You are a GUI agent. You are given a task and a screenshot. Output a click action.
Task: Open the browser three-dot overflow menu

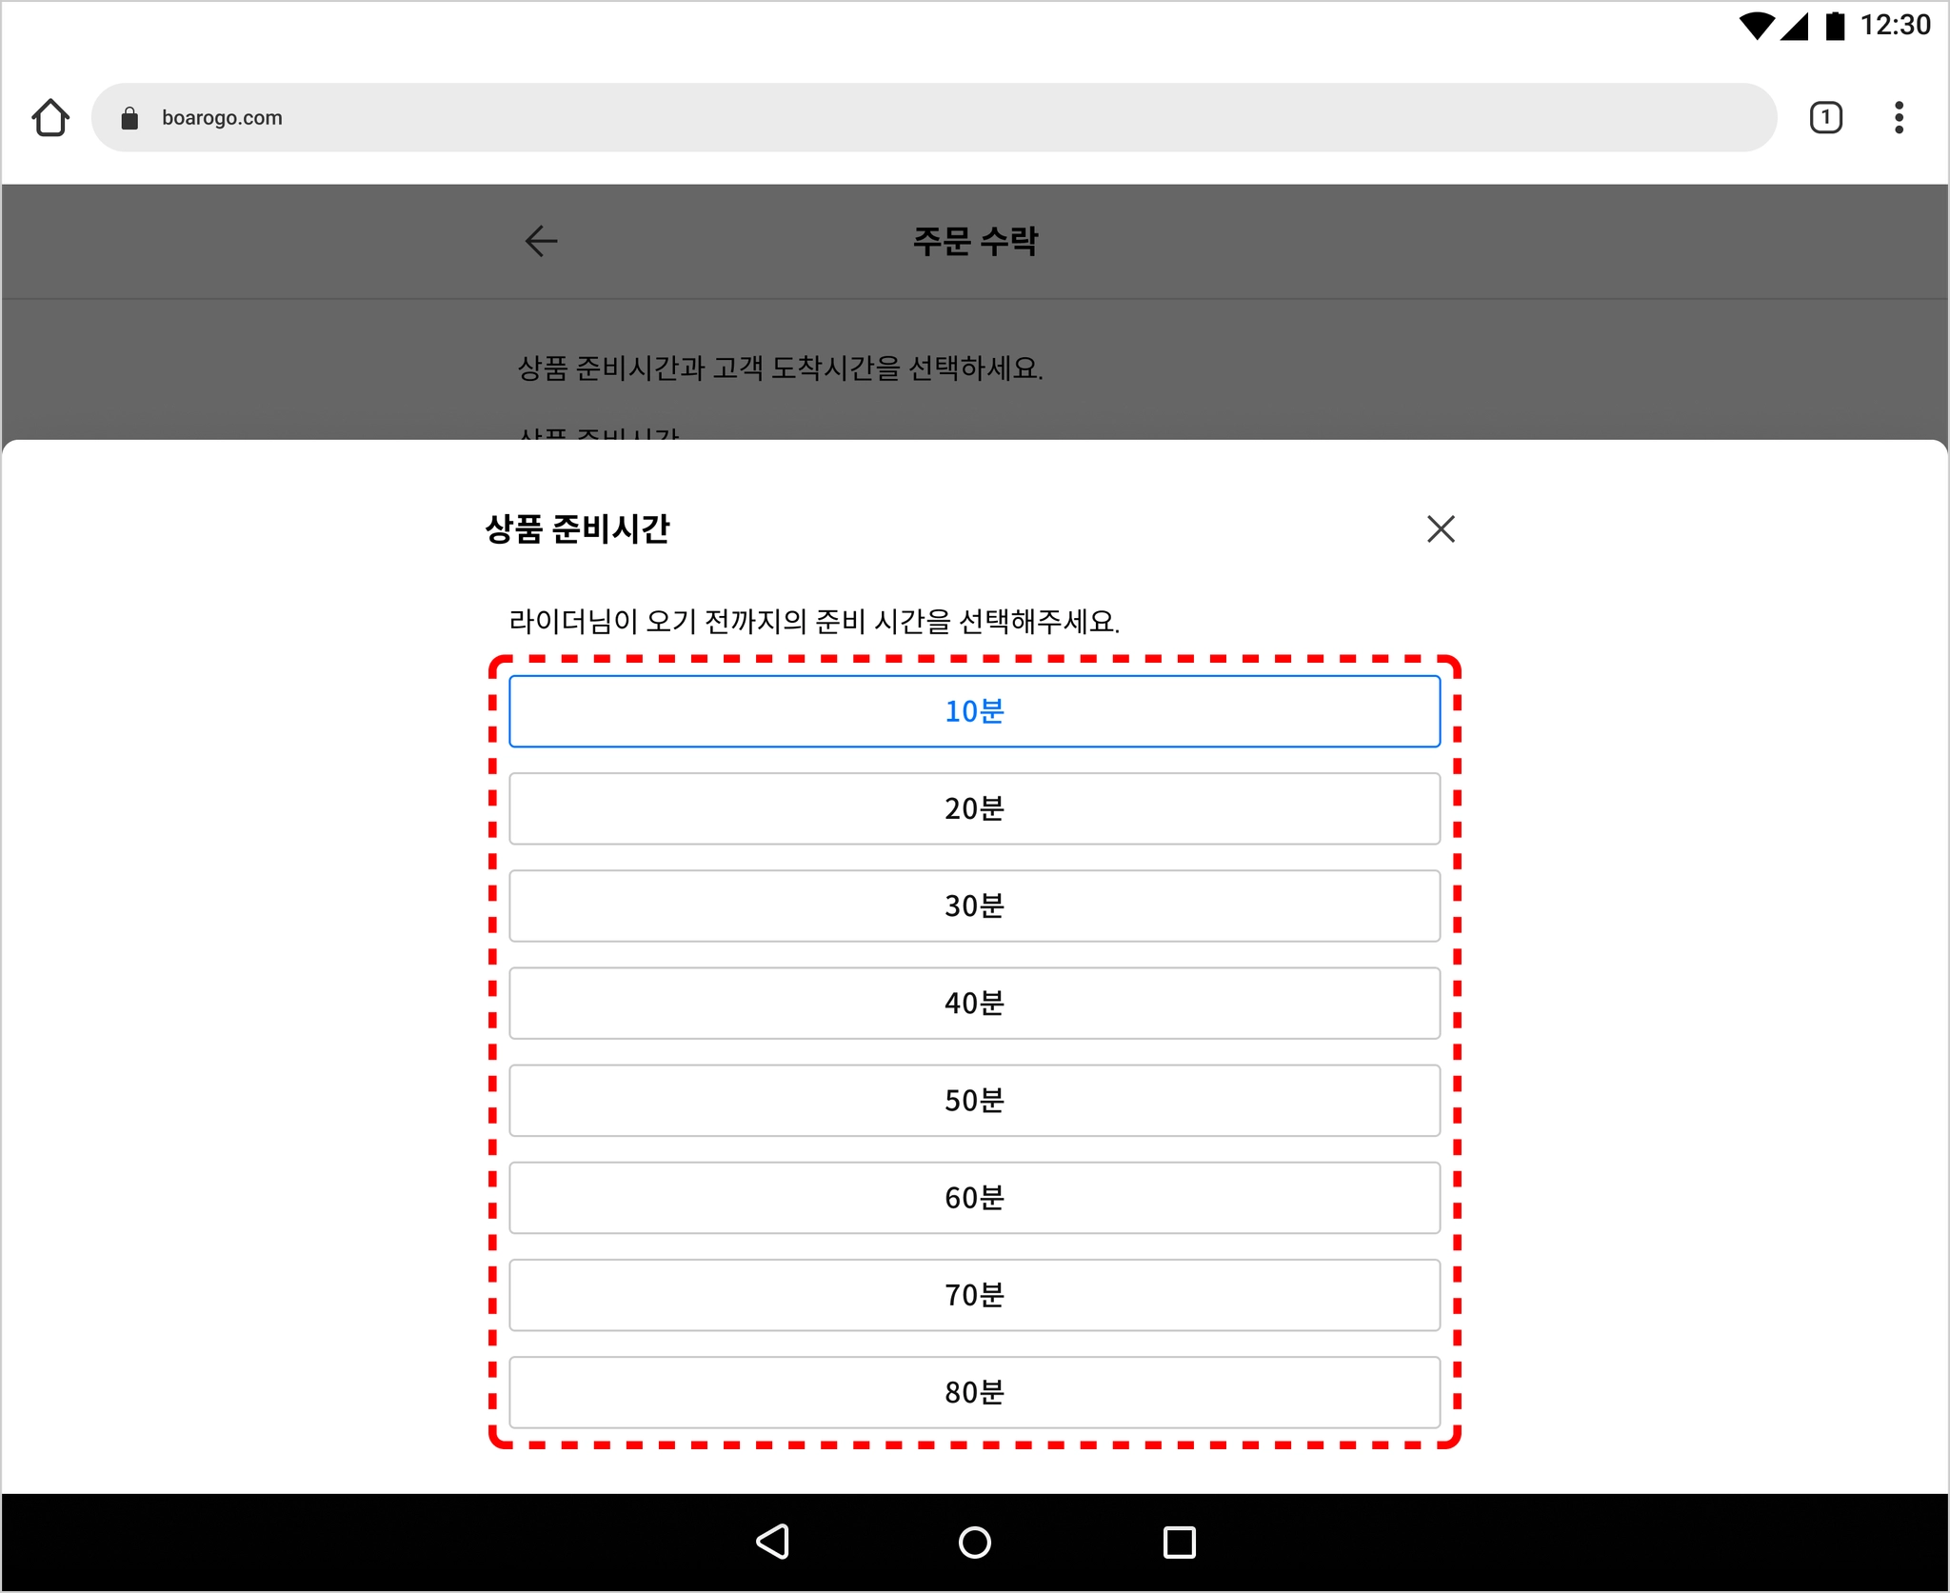1899,118
